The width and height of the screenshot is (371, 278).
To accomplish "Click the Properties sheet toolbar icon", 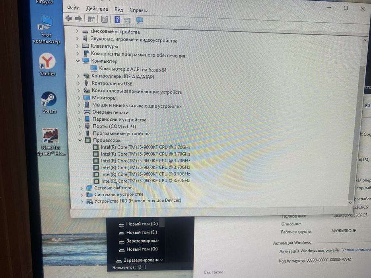I will [104, 19].
